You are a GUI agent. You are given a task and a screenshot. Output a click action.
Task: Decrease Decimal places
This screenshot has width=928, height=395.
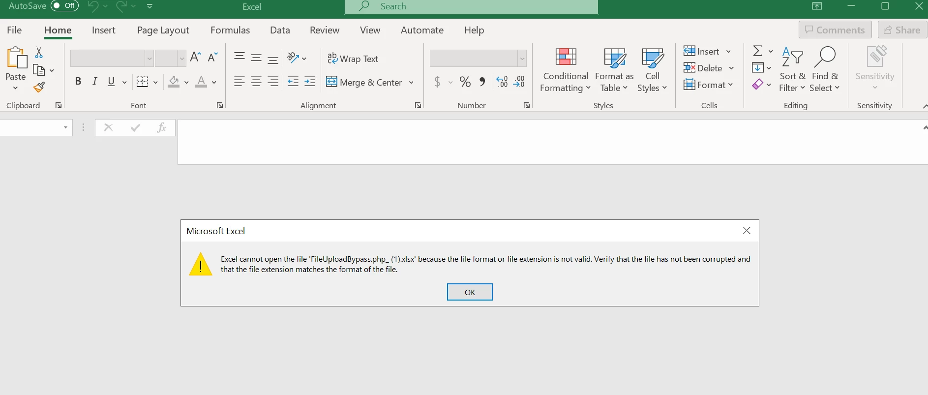click(519, 82)
